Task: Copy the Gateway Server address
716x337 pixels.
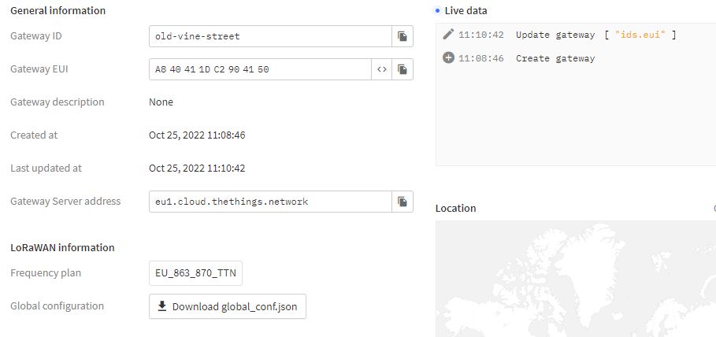Action: (x=402, y=202)
